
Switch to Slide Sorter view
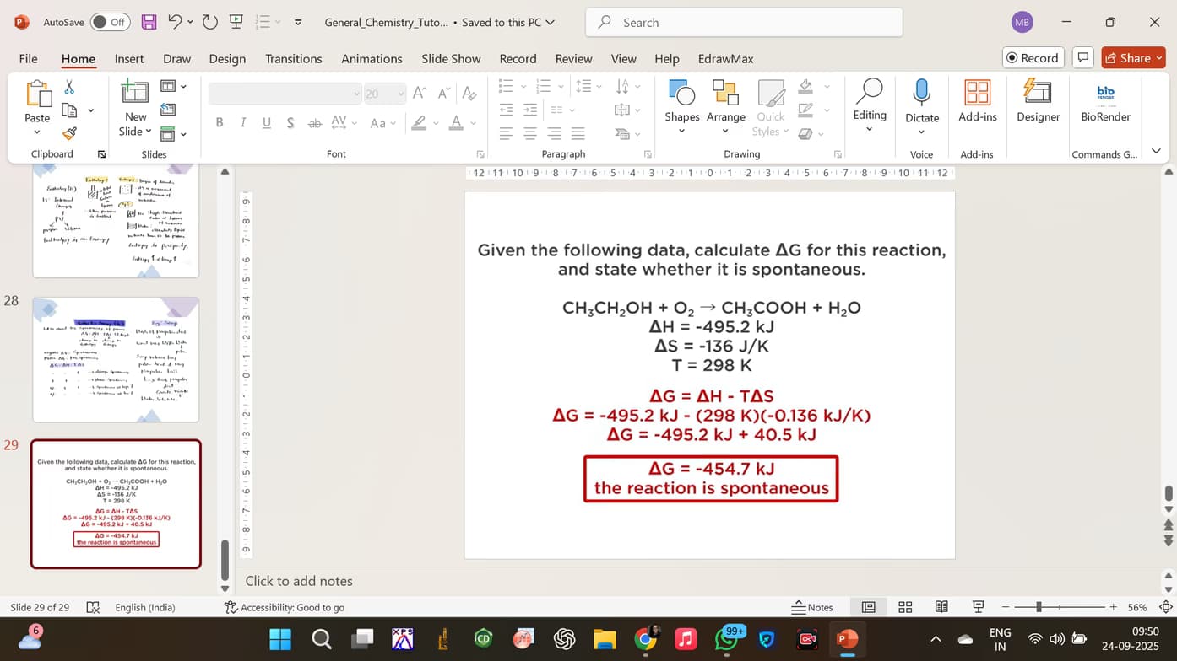(x=904, y=606)
